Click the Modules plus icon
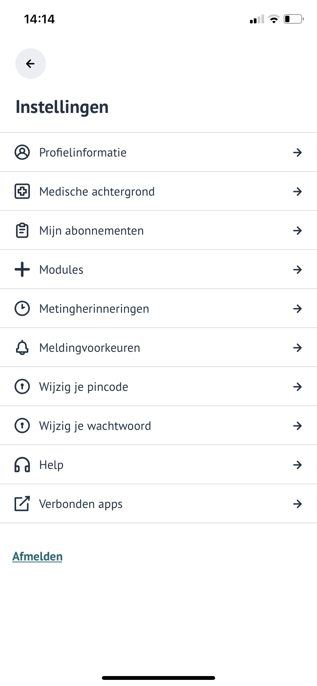This screenshot has height=686, width=317. click(x=22, y=269)
